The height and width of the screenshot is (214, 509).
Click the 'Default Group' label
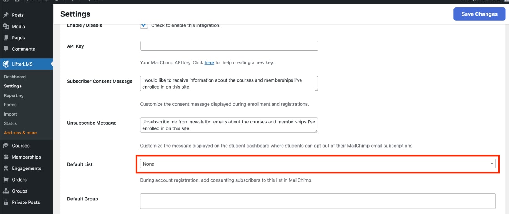(83, 199)
